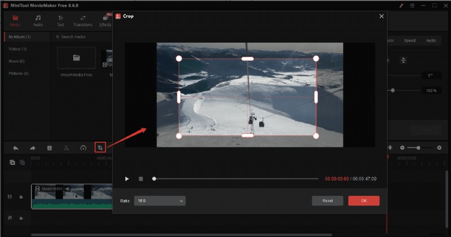
Task: Select Videos (1) category
Action: (17, 49)
